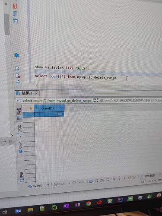The image size is (162, 216).
Task: Click the add row icon in results toolbar
Action: click(96, 181)
